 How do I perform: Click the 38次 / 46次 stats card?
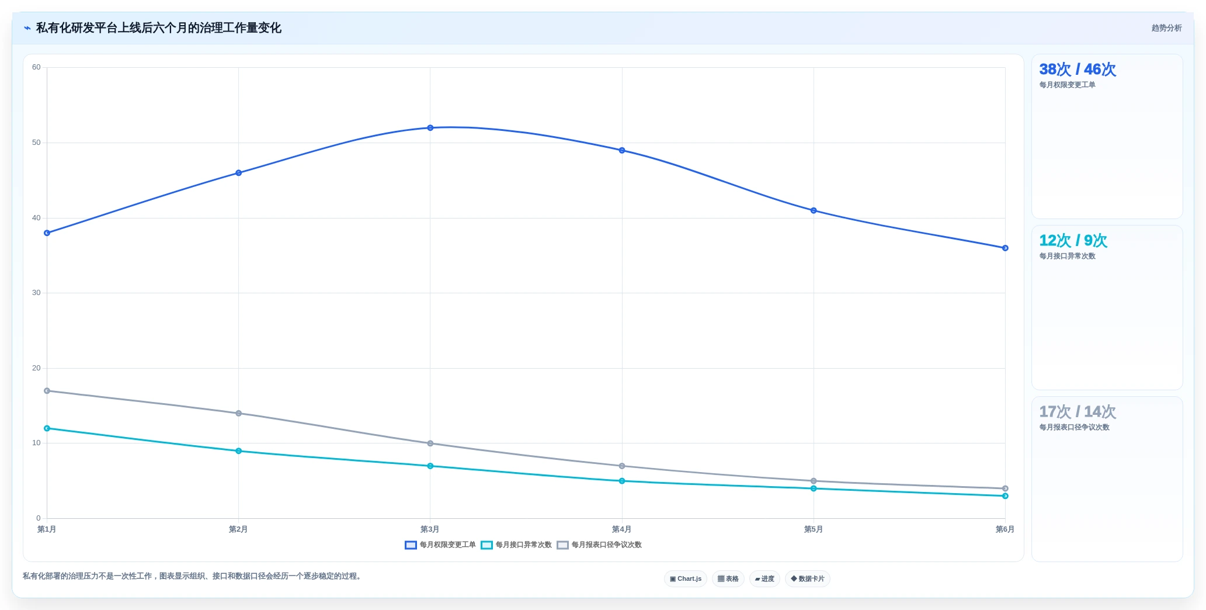[x=1107, y=137]
